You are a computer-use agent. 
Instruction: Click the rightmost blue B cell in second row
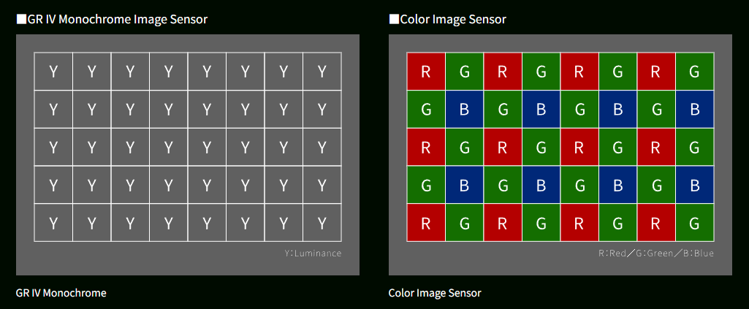point(694,110)
